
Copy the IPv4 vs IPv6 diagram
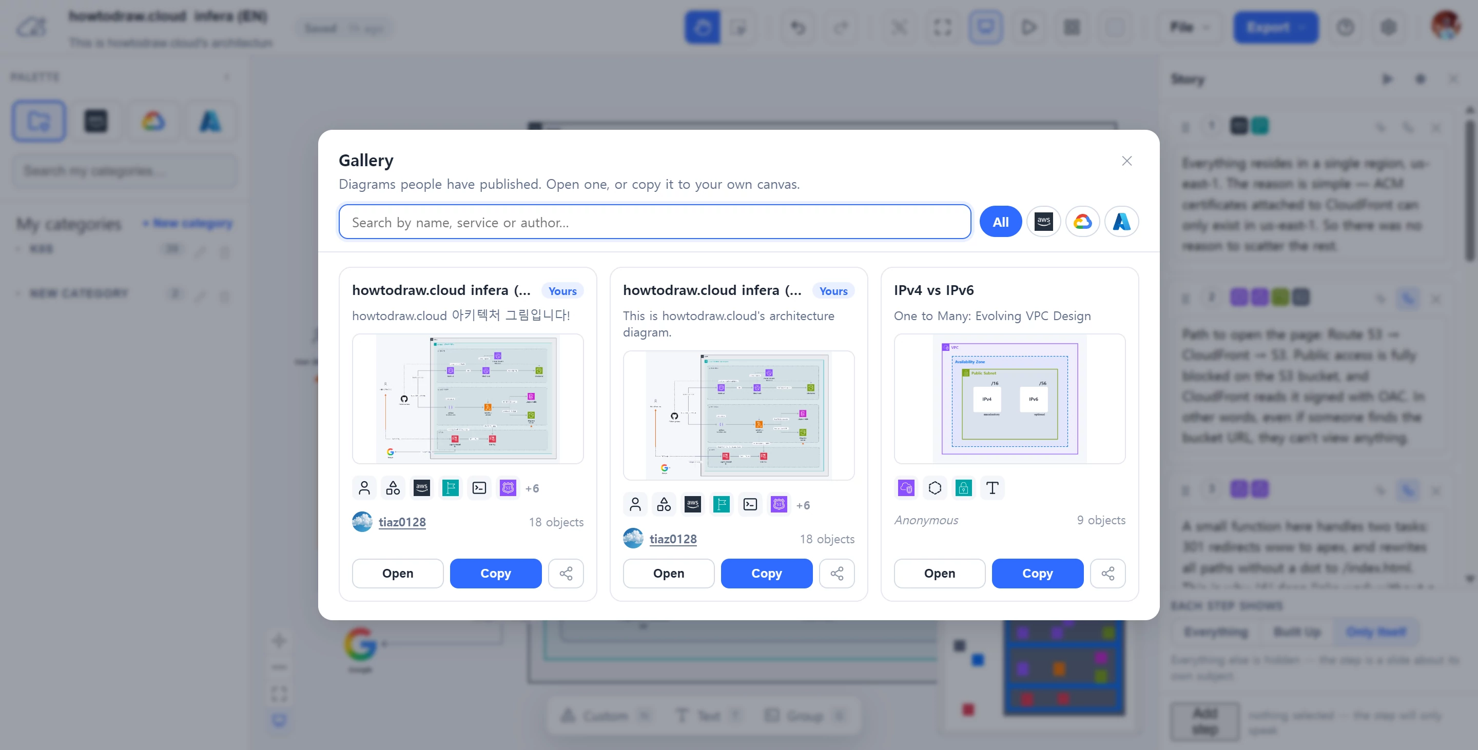click(x=1037, y=574)
